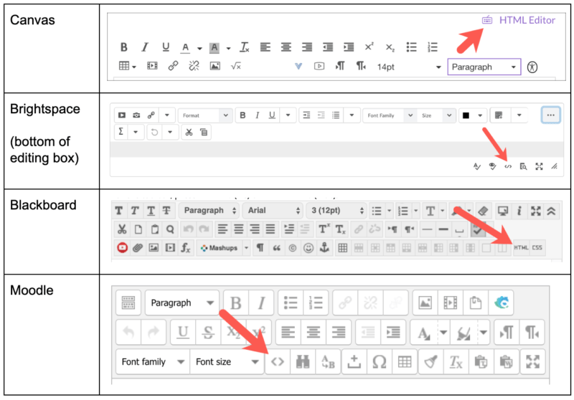This screenshot has width=574, height=400.
Task: Open Canvas table dropdown
Action: (x=128, y=66)
